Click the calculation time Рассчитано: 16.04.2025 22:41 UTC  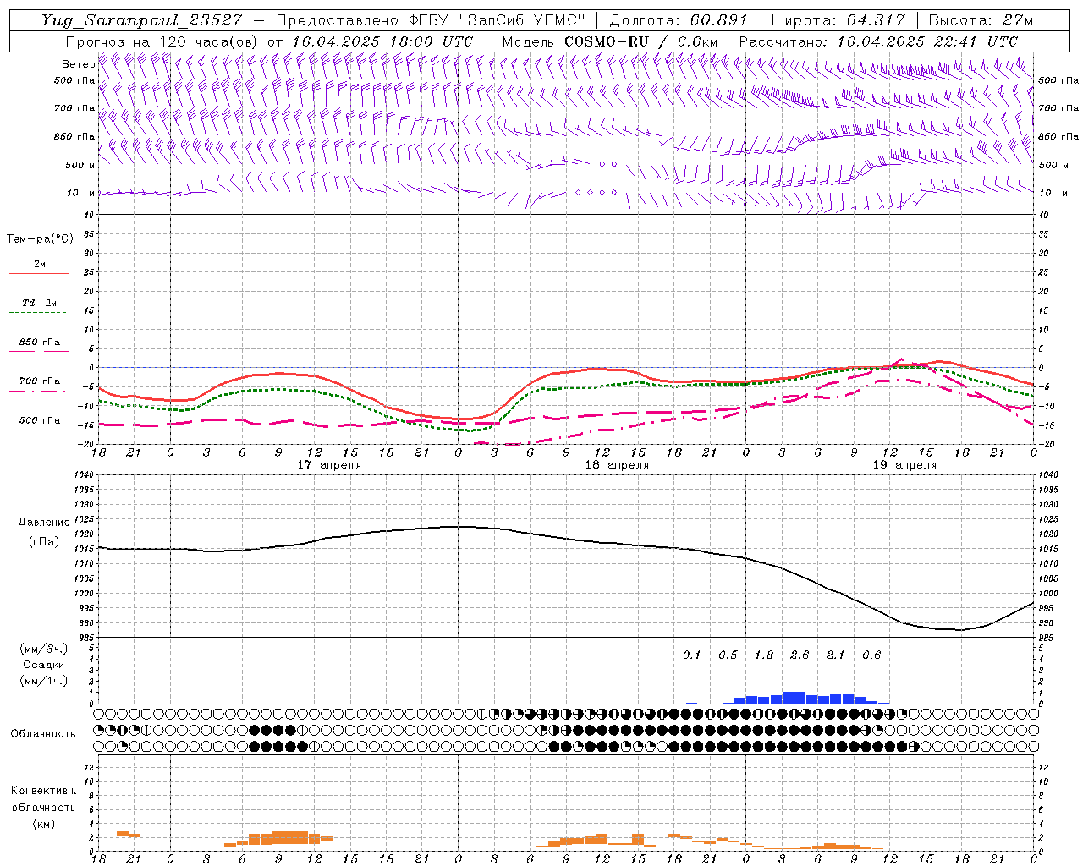coord(879,41)
